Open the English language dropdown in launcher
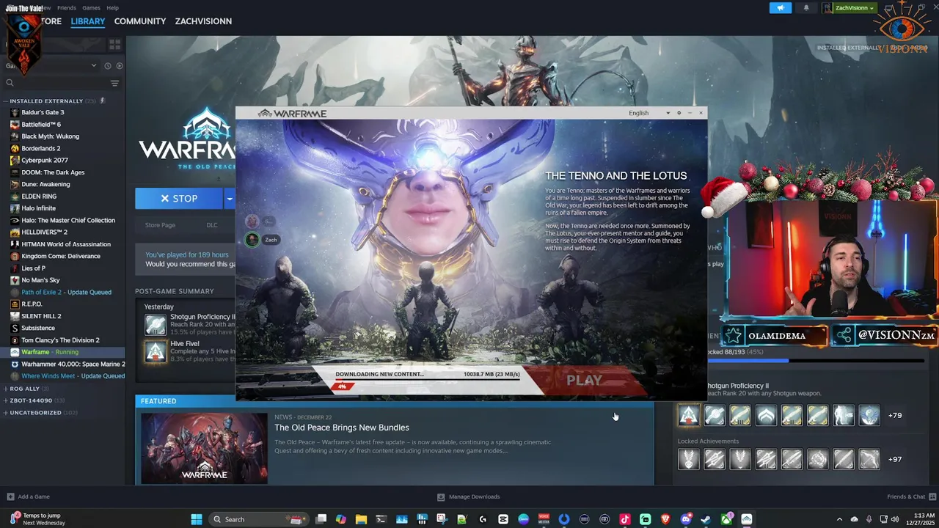939x528 pixels. click(648, 113)
